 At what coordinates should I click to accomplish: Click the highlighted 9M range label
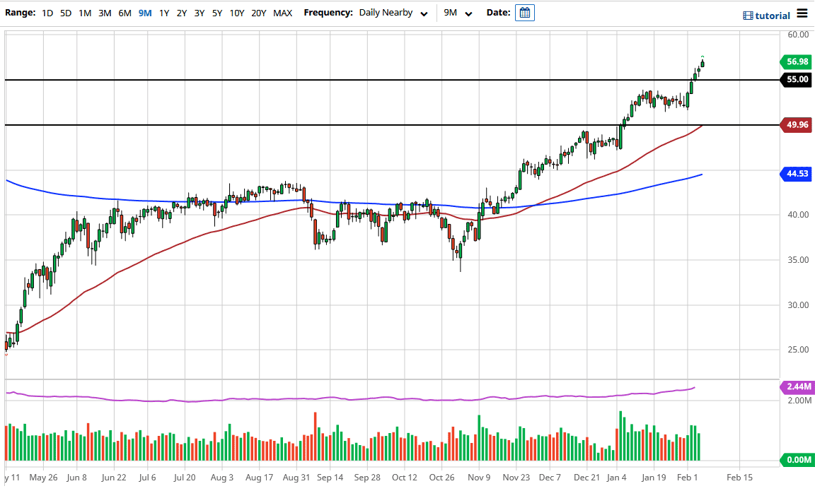point(144,13)
